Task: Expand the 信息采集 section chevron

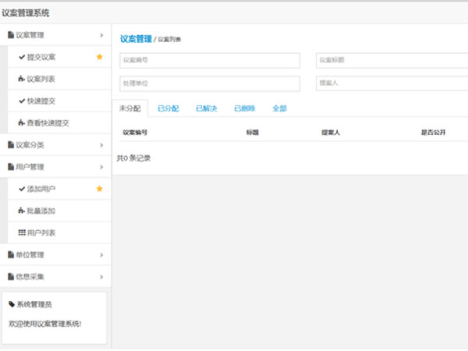Action: click(101, 276)
